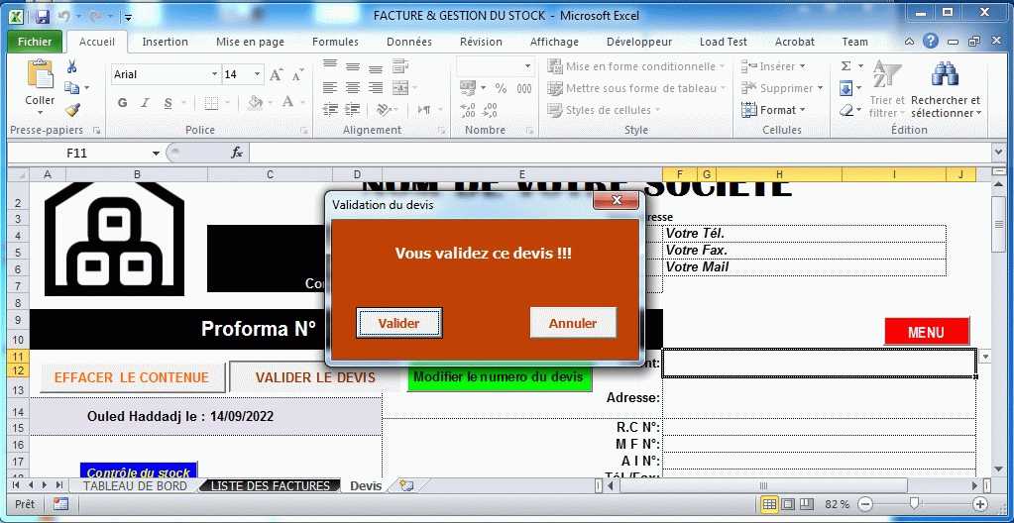Image resolution: width=1014 pixels, height=523 pixels.
Task: Open the Name Box dropdown arrow
Action: (x=156, y=154)
